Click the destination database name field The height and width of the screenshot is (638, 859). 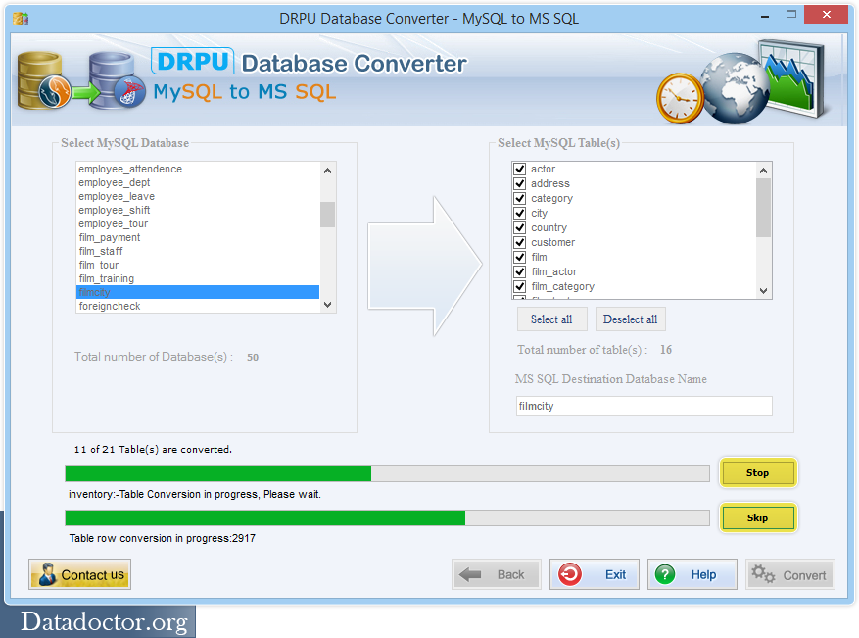coord(644,406)
